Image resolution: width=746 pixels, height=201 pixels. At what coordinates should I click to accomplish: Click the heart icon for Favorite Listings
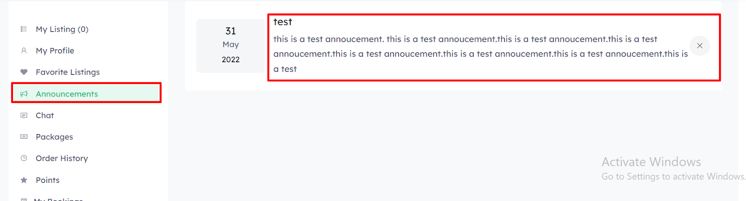[x=24, y=72]
